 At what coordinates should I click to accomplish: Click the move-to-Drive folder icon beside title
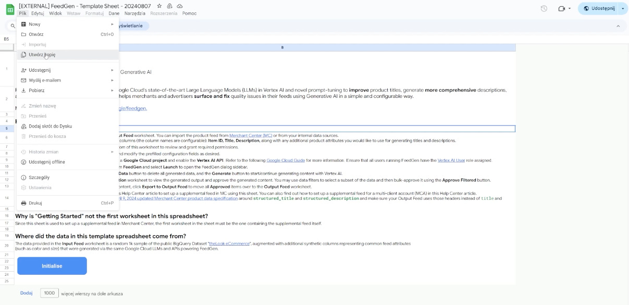pos(170,6)
